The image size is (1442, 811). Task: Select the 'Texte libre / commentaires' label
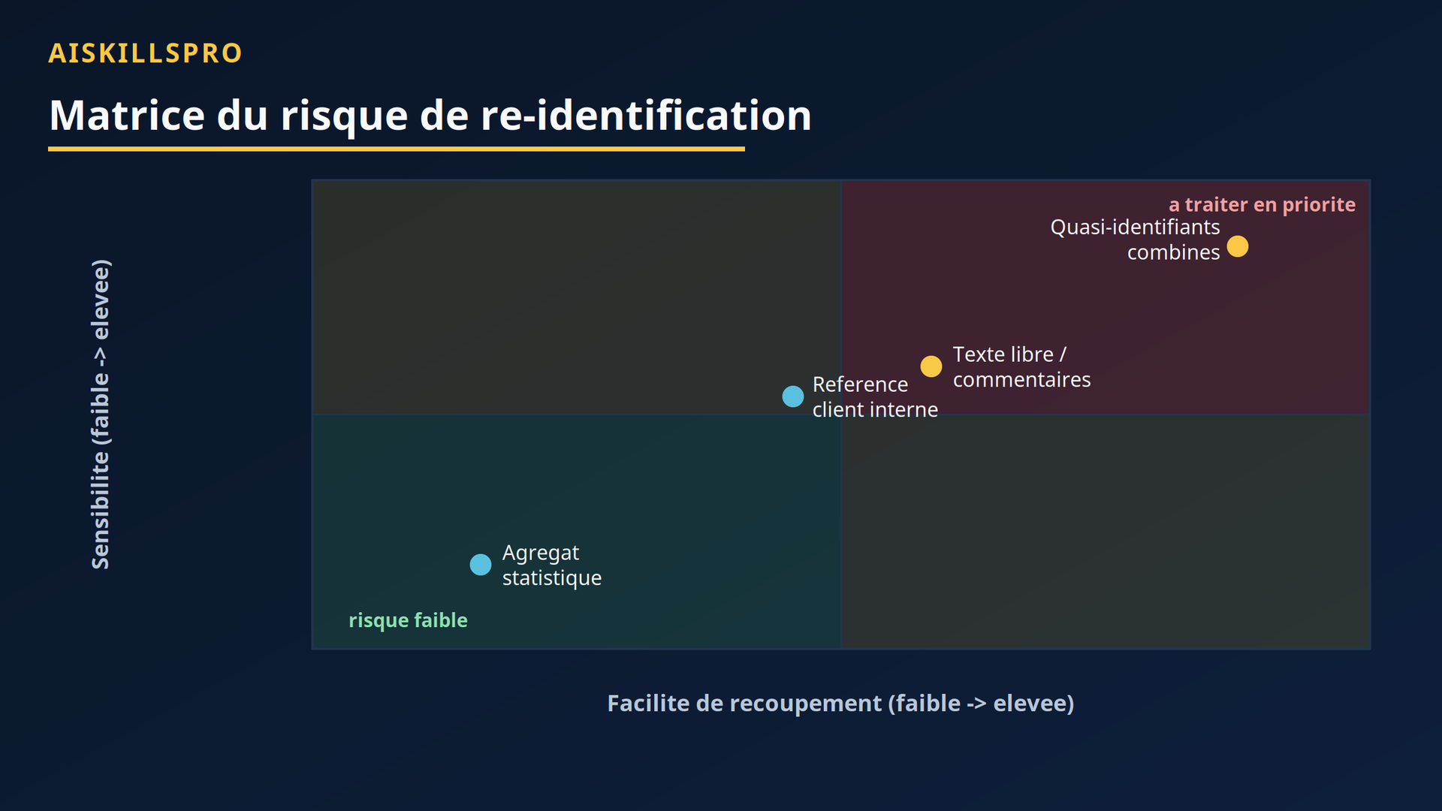pos(1021,367)
